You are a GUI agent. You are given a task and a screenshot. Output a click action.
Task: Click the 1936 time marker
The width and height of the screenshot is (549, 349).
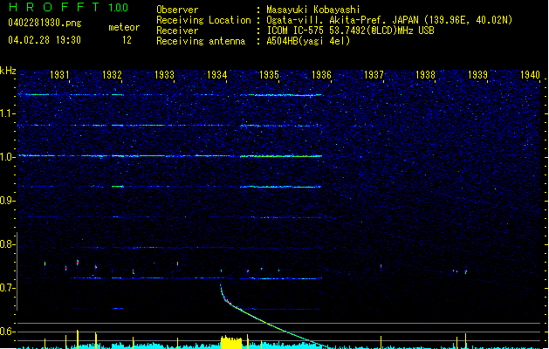[x=321, y=76]
